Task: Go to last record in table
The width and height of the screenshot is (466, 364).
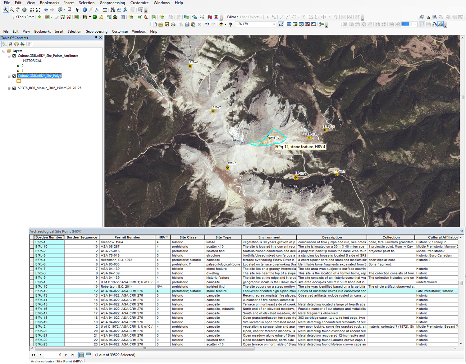Action: (73, 355)
